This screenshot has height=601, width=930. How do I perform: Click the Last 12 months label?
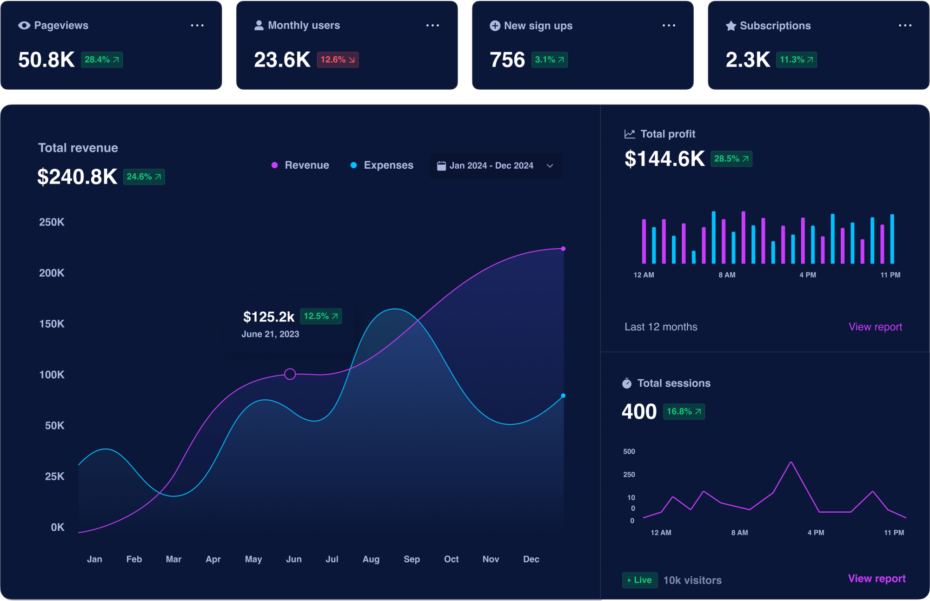661,327
